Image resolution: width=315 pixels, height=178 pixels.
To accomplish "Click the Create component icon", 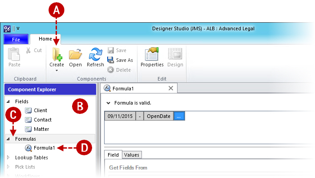I will 57,55.
